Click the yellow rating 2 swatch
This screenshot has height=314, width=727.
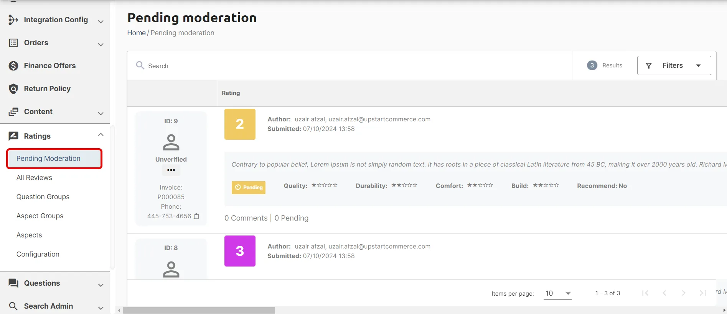(240, 124)
